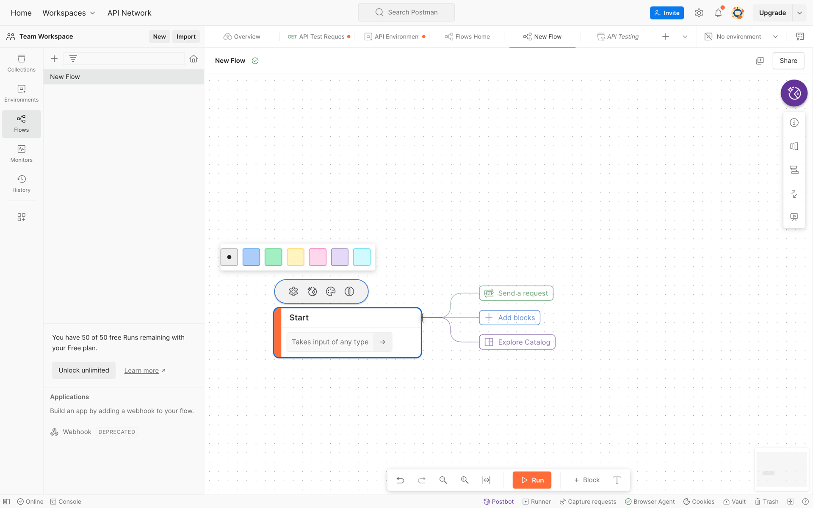The height and width of the screenshot is (508, 813).
Task: Open a new tab with plus
Action: [666, 37]
